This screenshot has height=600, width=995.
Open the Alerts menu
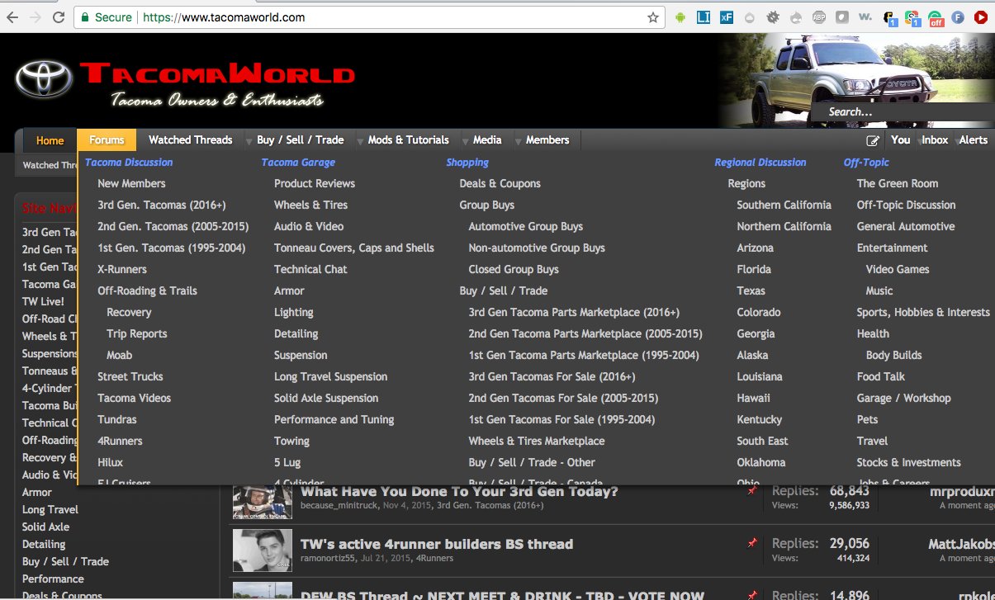click(x=974, y=140)
